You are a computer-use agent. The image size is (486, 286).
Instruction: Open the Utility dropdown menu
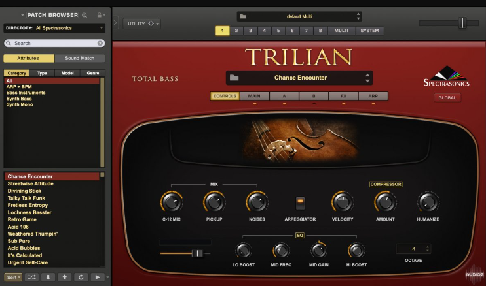pyautogui.click(x=141, y=24)
